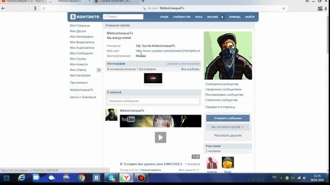Open the browser downloads icon
330x185 pixels.
[326, 8]
